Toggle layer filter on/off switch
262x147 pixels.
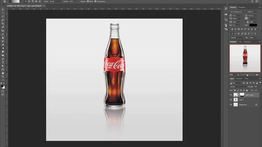[260, 82]
